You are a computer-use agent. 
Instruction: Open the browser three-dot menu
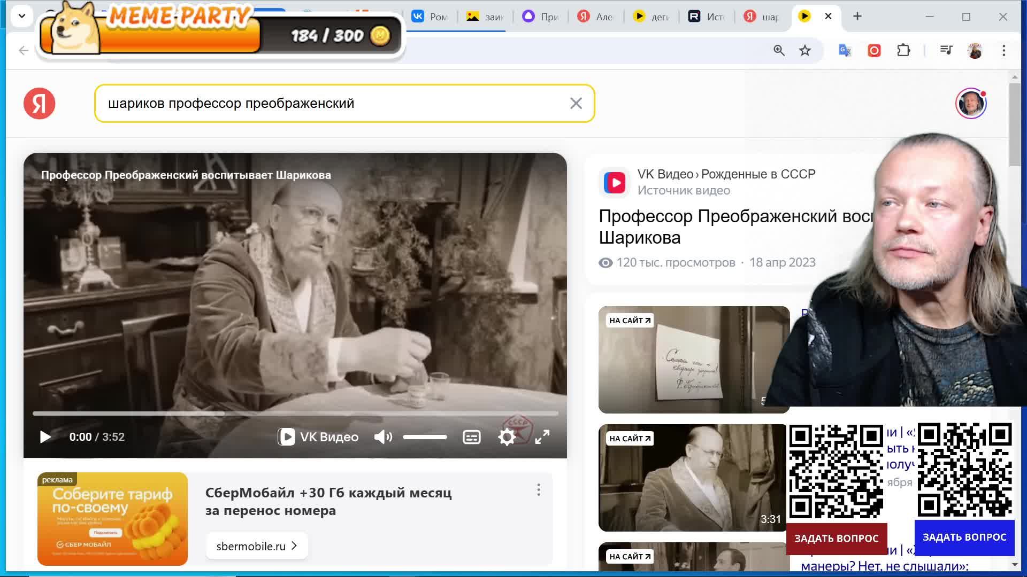[x=1003, y=50]
